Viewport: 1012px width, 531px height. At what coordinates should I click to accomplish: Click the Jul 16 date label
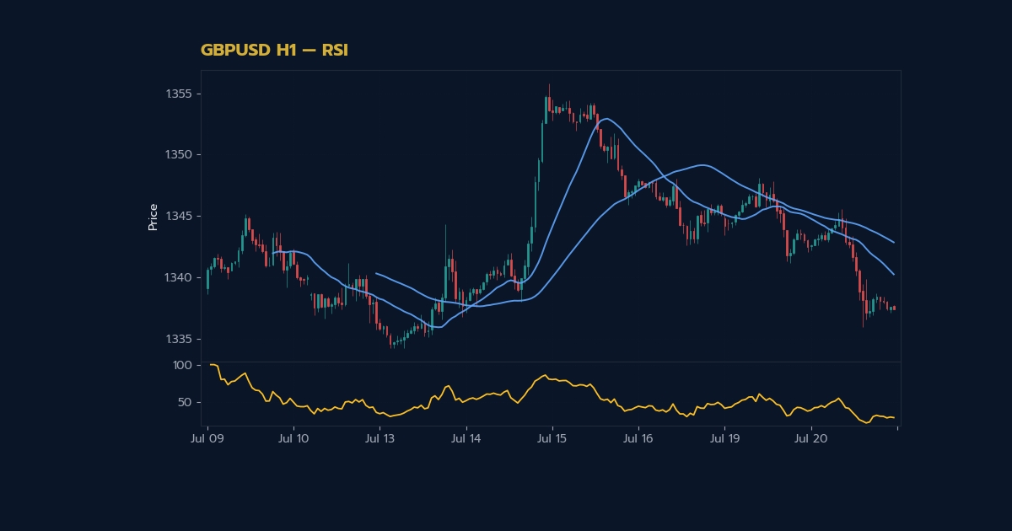click(x=638, y=439)
